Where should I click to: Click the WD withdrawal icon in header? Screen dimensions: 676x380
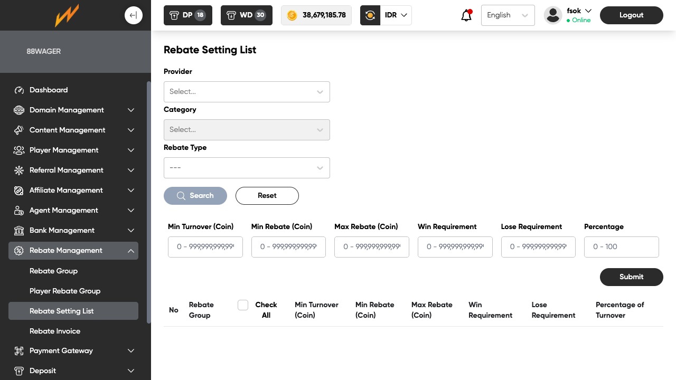pos(231,15)
